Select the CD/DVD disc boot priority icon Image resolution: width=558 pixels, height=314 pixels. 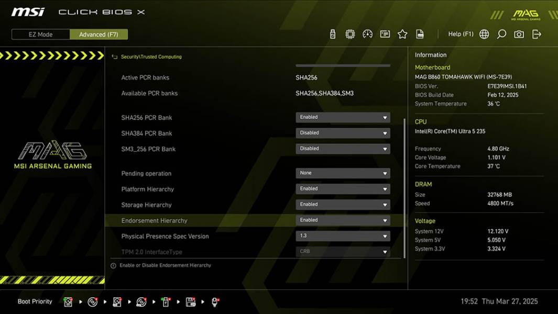92,302
